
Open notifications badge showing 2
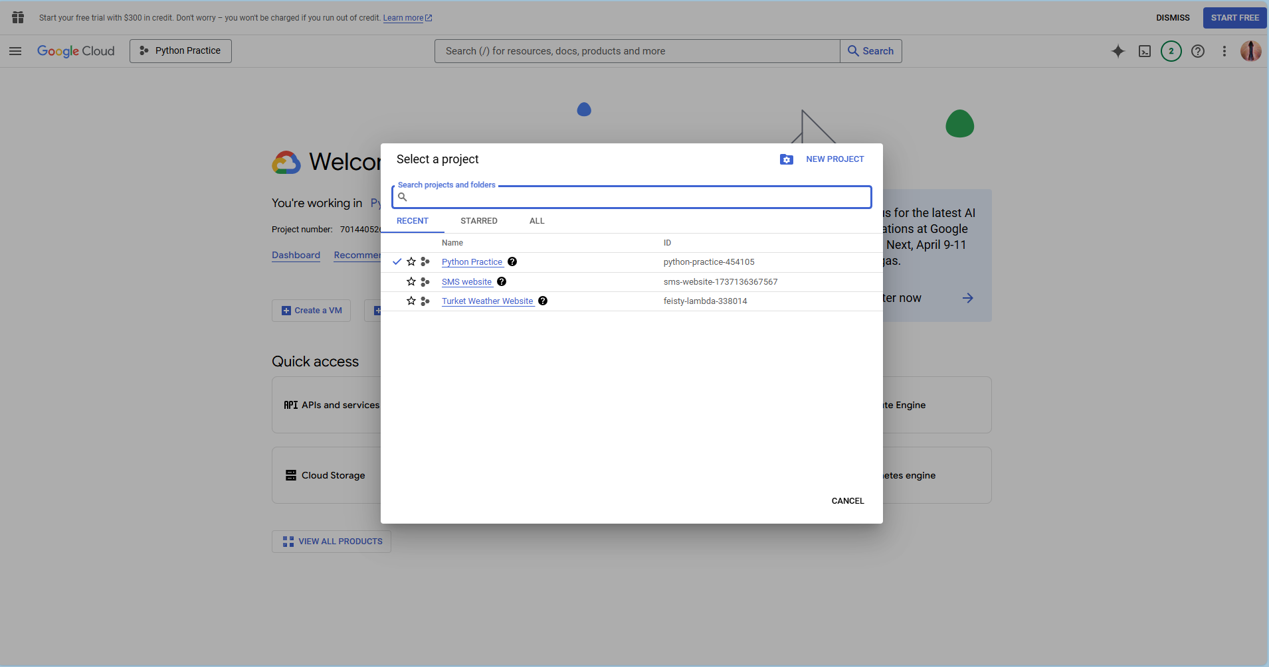click(1171, 51)
